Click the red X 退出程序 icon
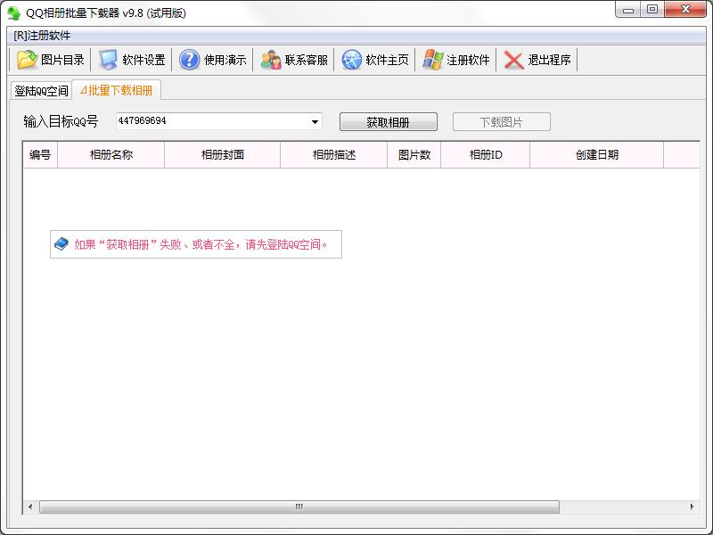The image size is (713, 535). click(x=514, y=60)
